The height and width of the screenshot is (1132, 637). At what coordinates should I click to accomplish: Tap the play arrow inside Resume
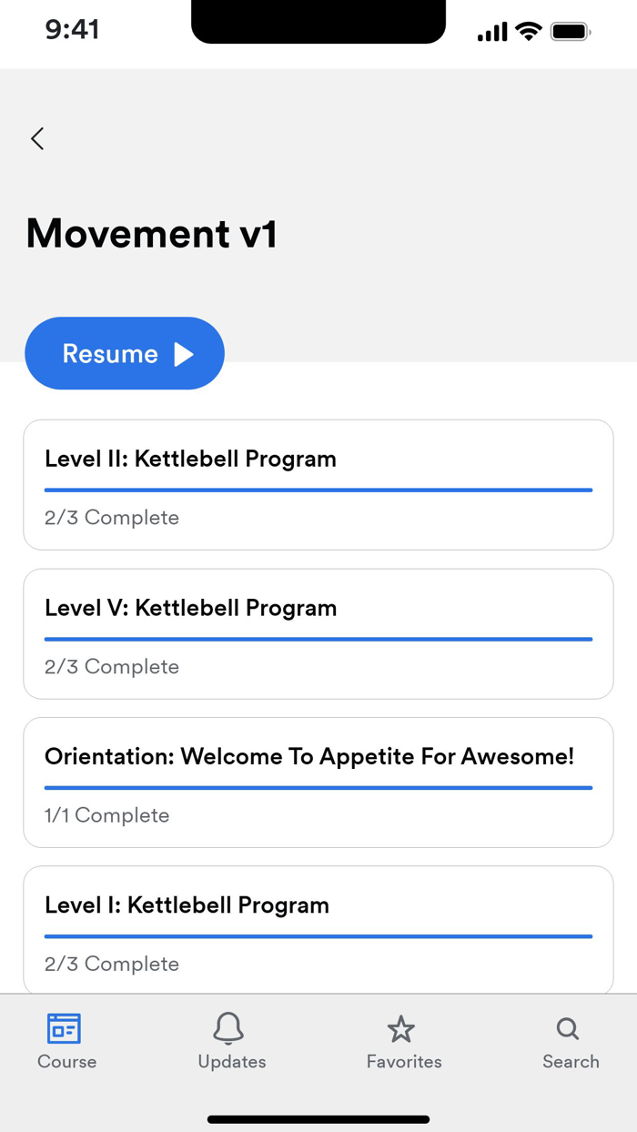pyautogui.click(x=187, y=353)
